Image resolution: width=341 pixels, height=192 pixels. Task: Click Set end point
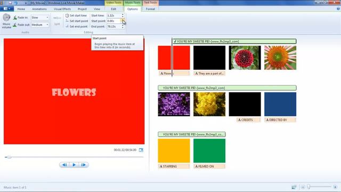(x=76, y=26)
